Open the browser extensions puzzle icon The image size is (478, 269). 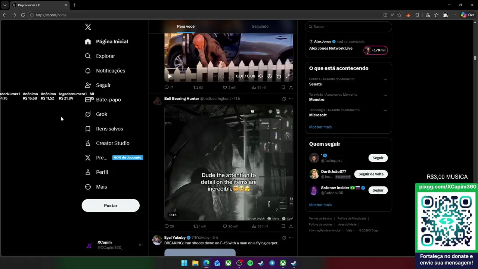pyautogui.click(x=418, y=15)
